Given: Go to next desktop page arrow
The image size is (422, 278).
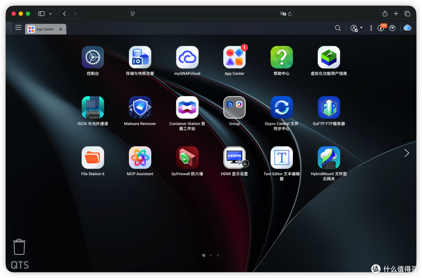Looking at the screenshot, I should (x=407, y=153).
